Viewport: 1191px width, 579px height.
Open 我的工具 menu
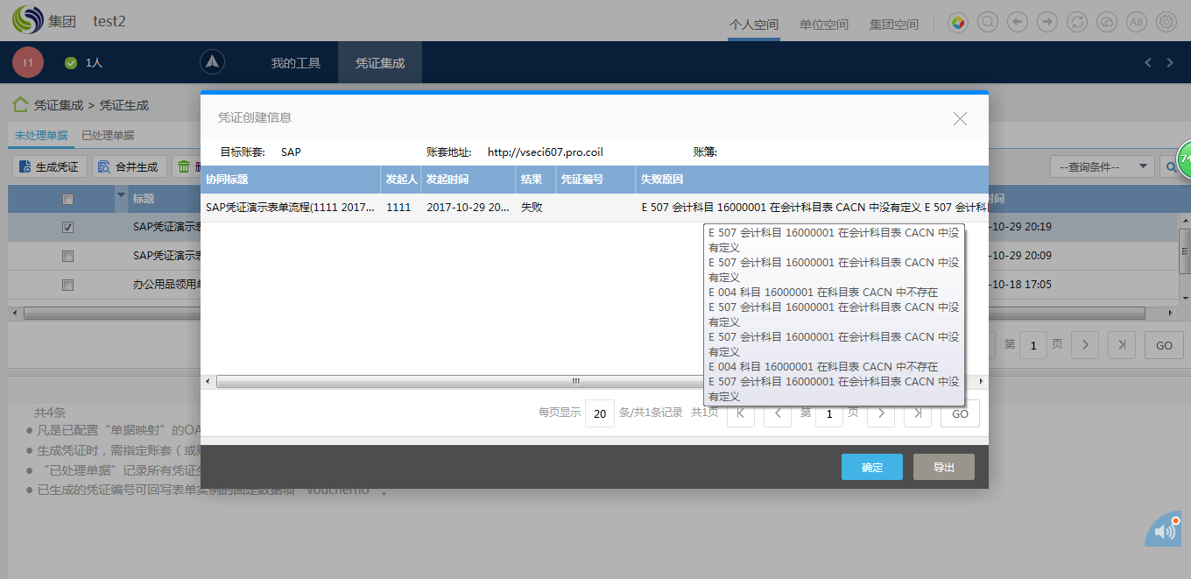[x=296, y=63]
